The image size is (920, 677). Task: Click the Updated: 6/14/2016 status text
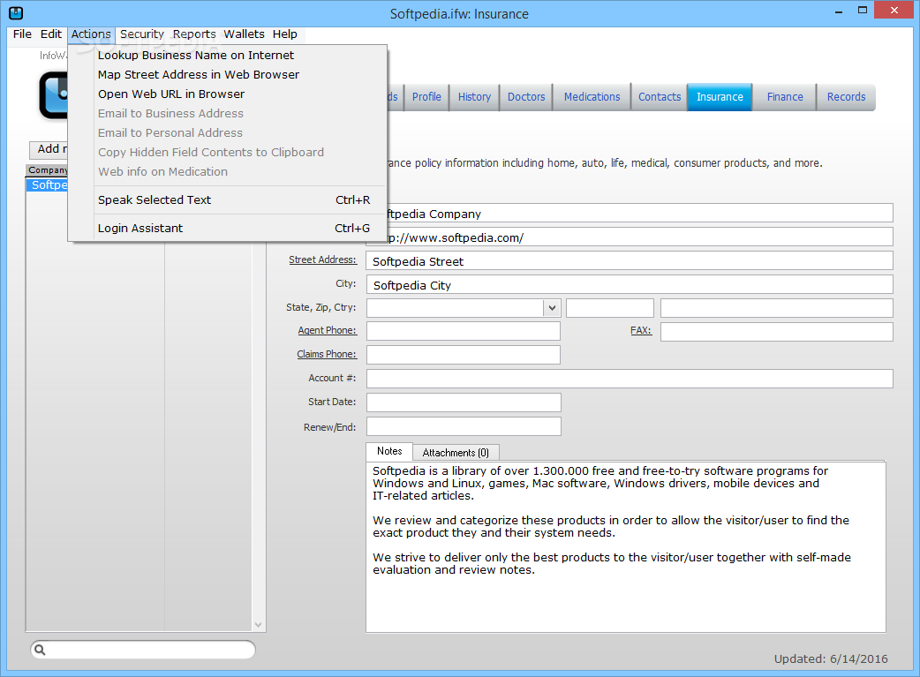point(831,658)
